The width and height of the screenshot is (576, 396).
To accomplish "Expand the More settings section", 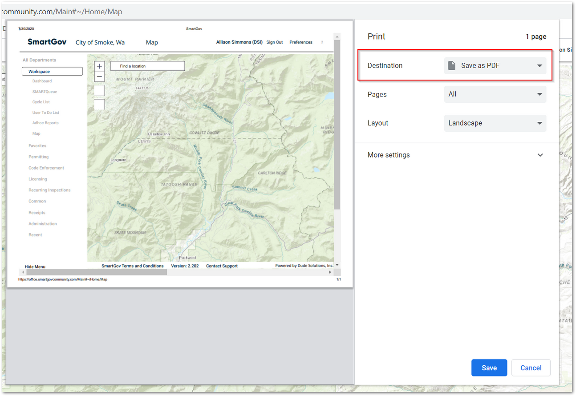I will (x=456, y=155).
